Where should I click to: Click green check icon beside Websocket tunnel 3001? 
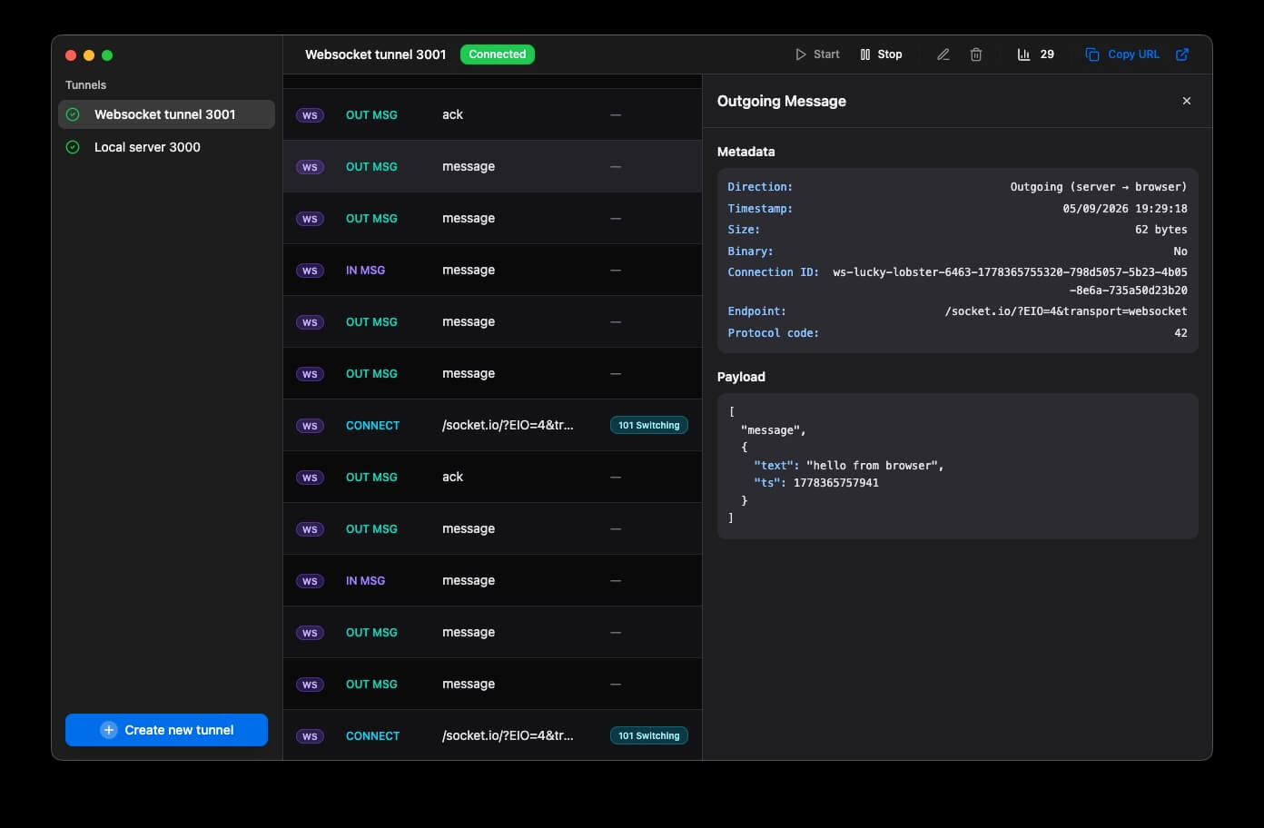click(73, 114)
